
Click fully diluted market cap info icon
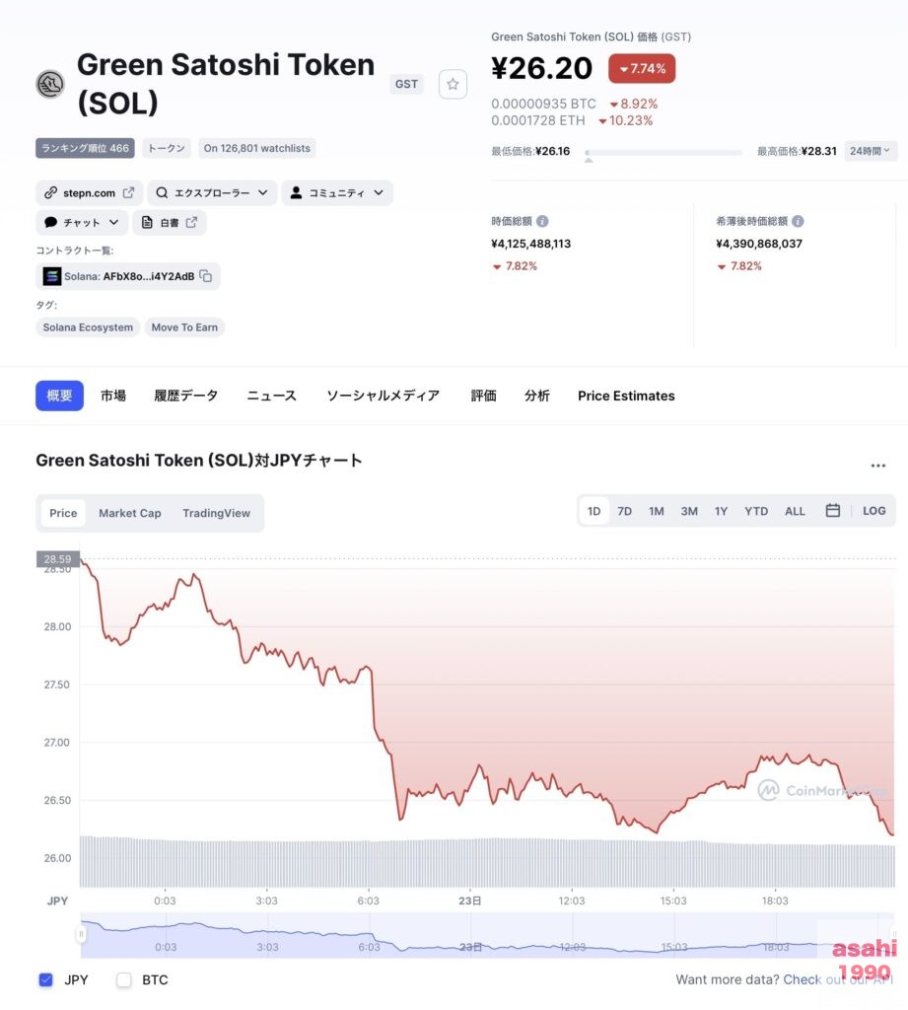pos(798,221)
